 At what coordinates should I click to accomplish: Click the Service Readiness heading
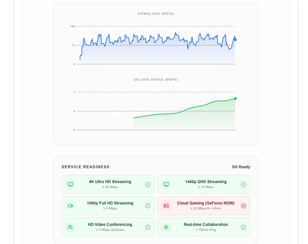85,167
